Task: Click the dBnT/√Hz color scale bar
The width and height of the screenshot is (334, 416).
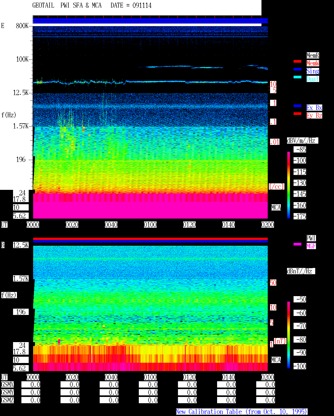Action: point(289,335)
